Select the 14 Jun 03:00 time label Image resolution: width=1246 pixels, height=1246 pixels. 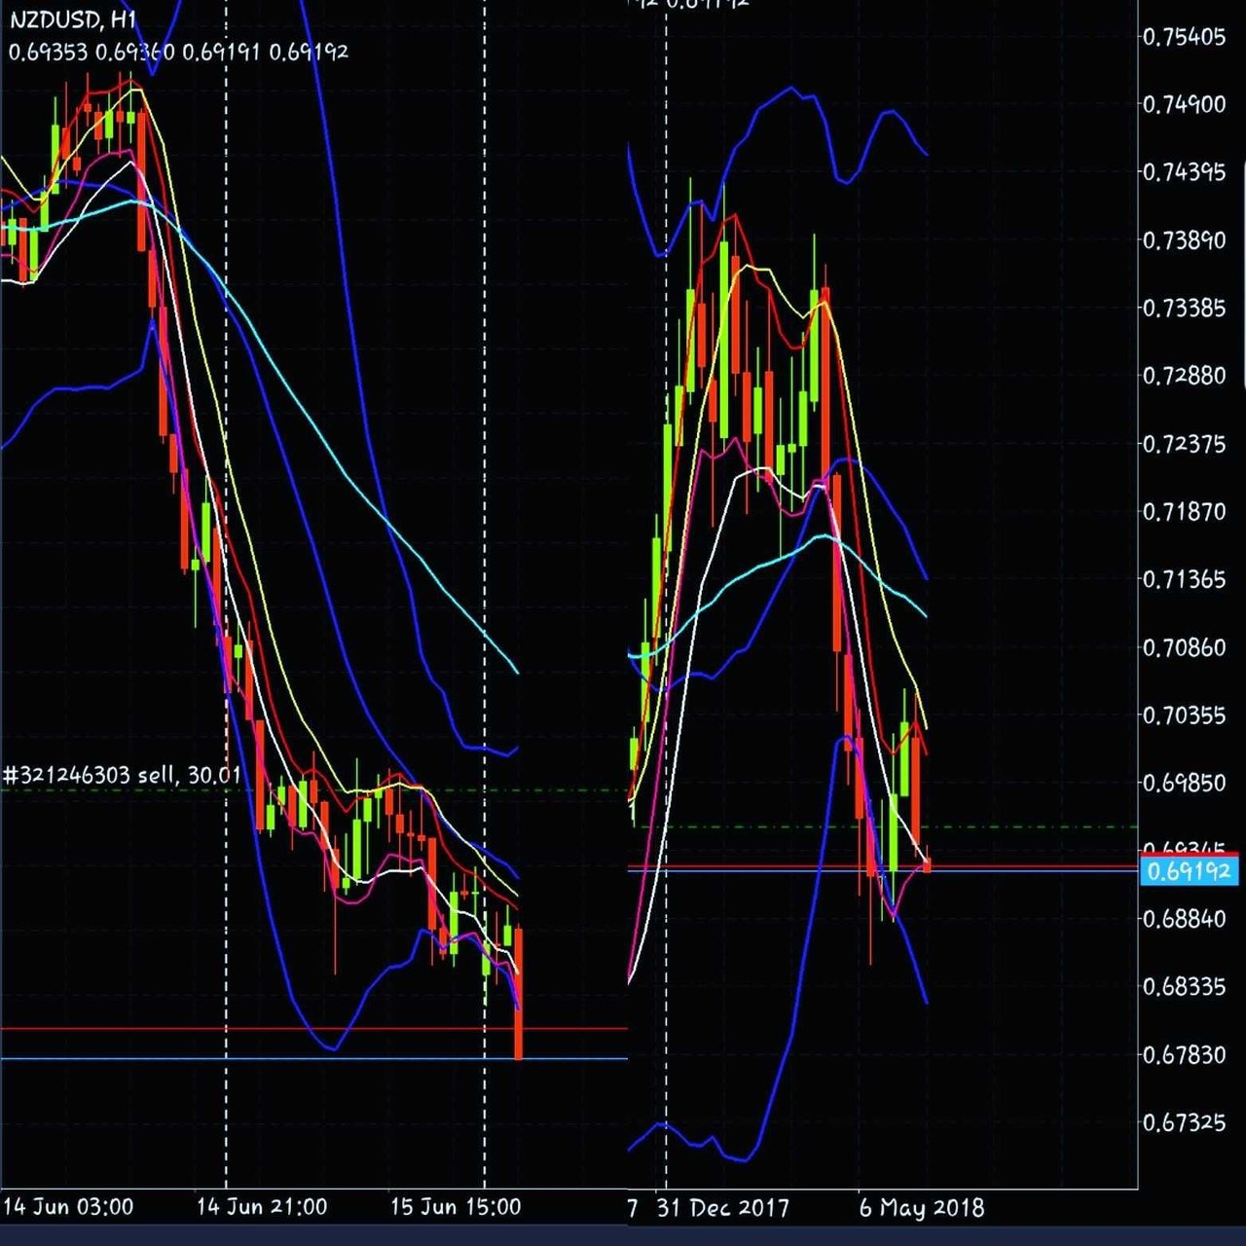point(68,1207)
